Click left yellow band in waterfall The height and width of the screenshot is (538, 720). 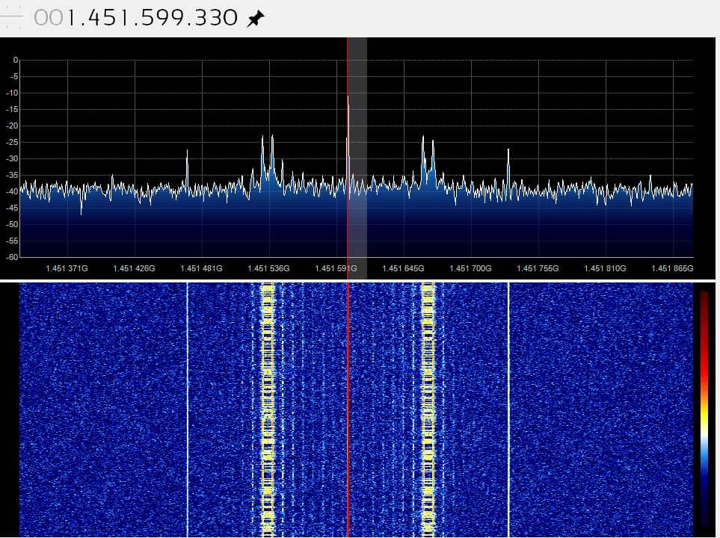(x=267, y=410)
